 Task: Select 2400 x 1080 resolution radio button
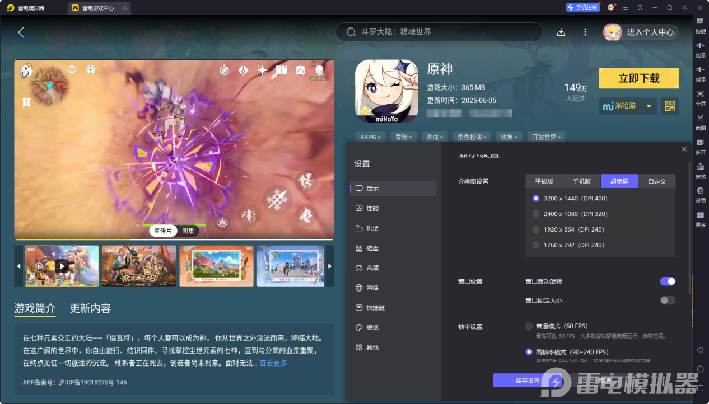pyautogui.click(x=535, y=214)
